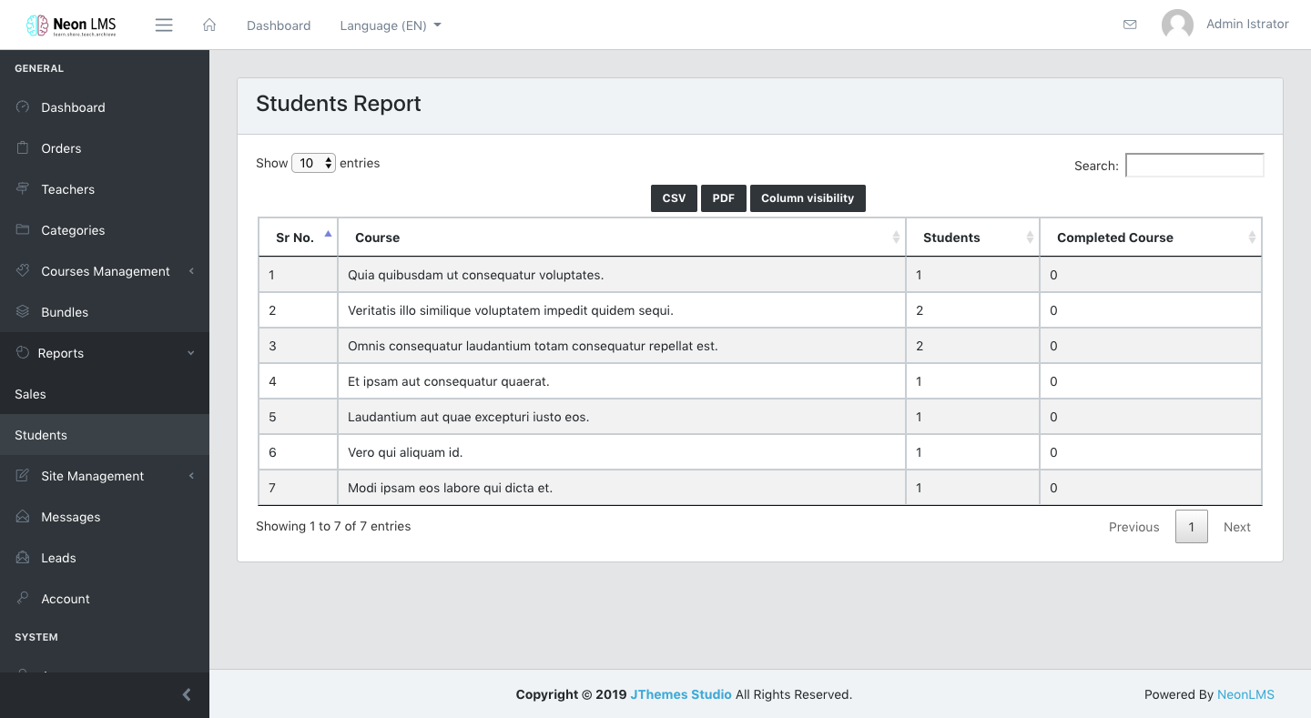Viewport: 1311px width, 718px height.
Task: Click the Account key icon
Action: tap(23, 598)
